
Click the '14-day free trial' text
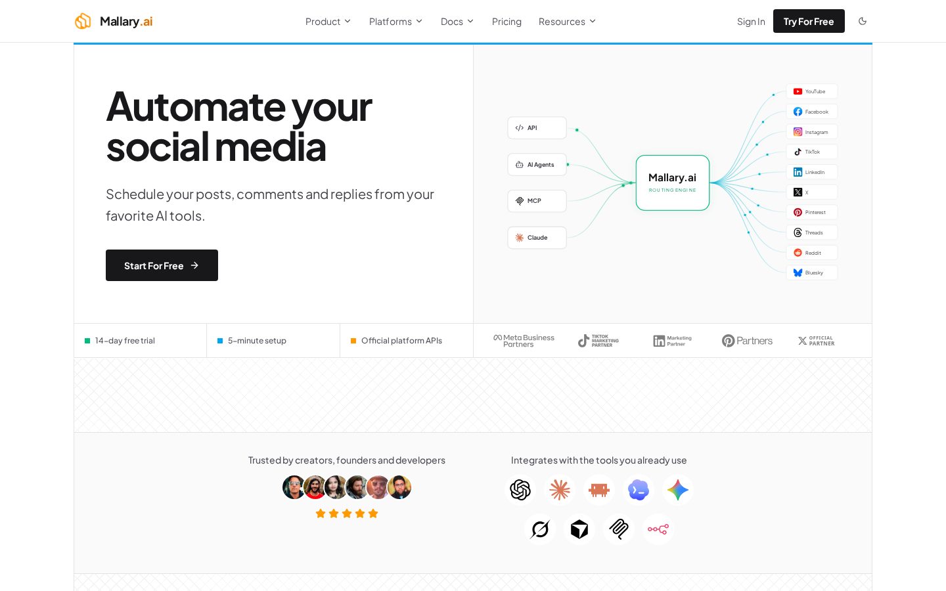[125, 341]
